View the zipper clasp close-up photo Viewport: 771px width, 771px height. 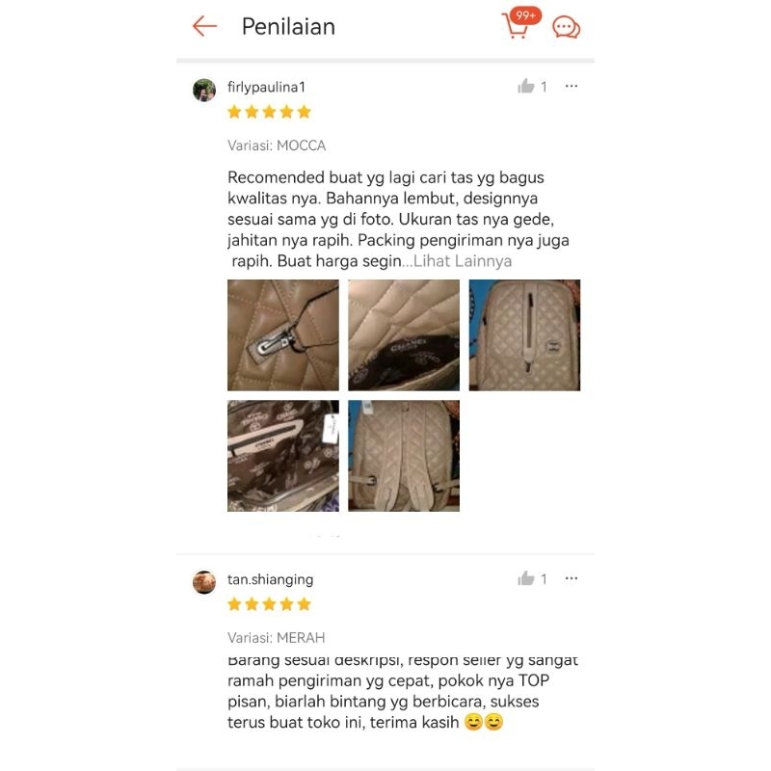click(283, 335)
